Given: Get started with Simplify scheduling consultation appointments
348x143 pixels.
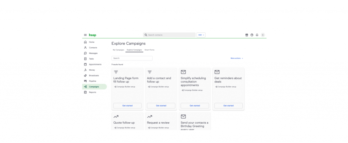Looking at the screenshot, I should coord(195,106).
